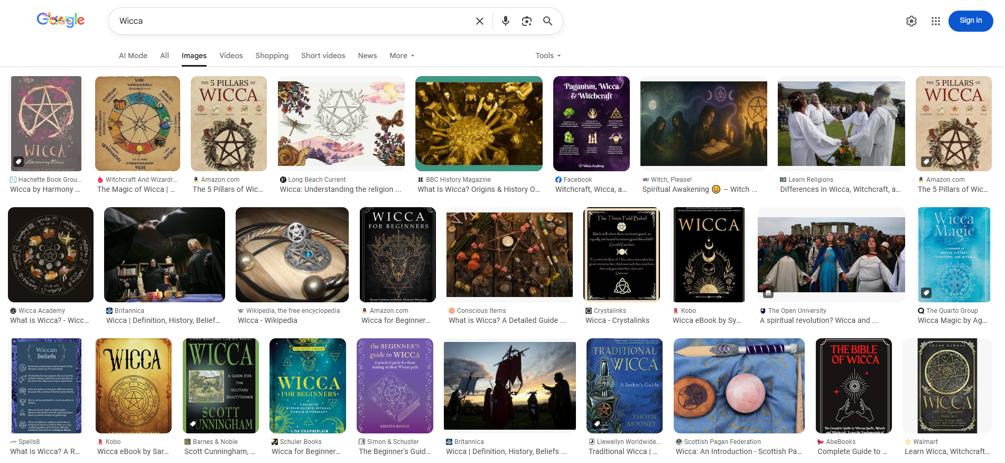View the News tab
The width and height of the screenshot is (1005, 463).
pos(367,55)
